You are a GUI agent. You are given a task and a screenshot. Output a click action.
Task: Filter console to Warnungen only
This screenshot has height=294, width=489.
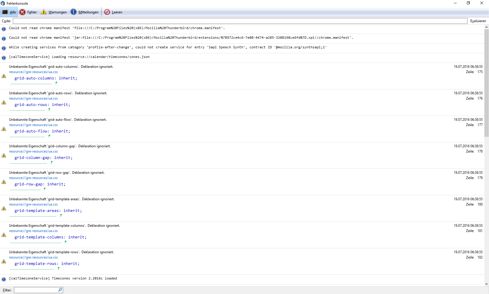pyautogui.click(x=54, y=12)
